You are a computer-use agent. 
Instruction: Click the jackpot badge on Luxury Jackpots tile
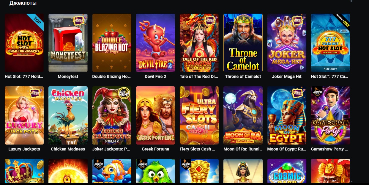[35, 93]
